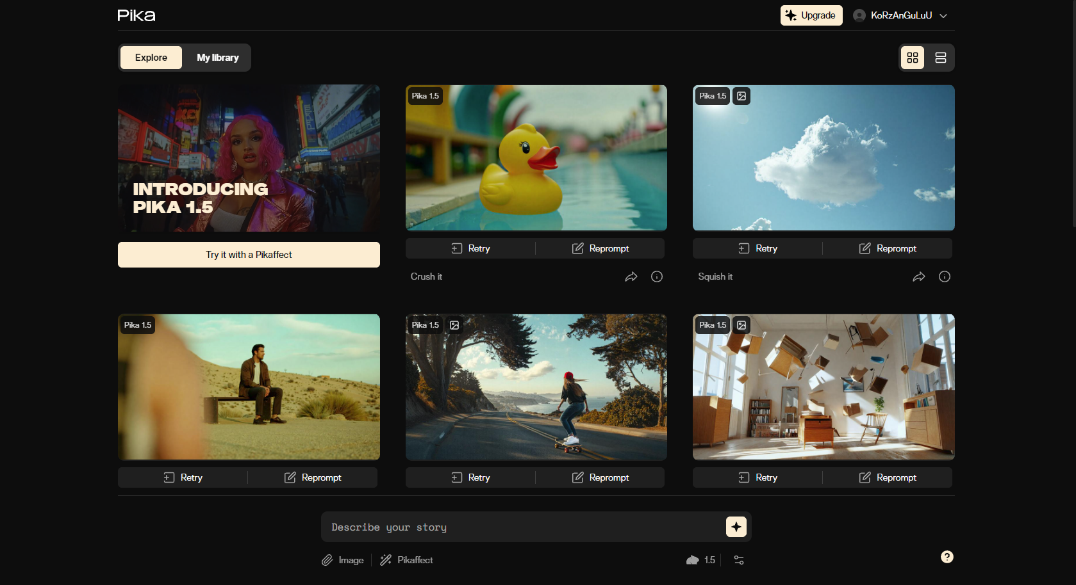
Task: Open the cloud video thumbnail
Action: coord(824,158)
